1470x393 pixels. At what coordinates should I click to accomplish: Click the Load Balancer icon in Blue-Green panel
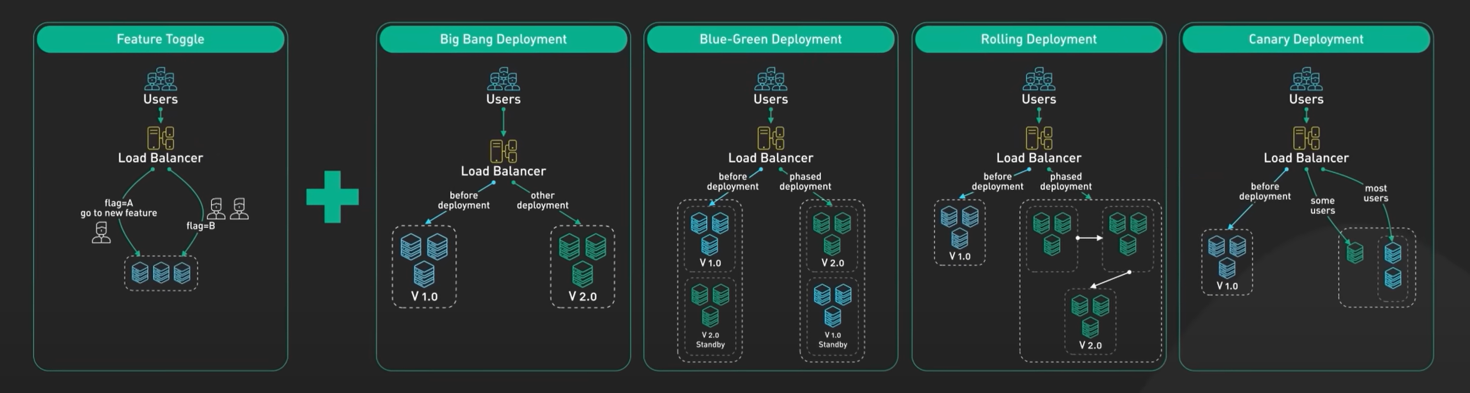coord(771,138)
